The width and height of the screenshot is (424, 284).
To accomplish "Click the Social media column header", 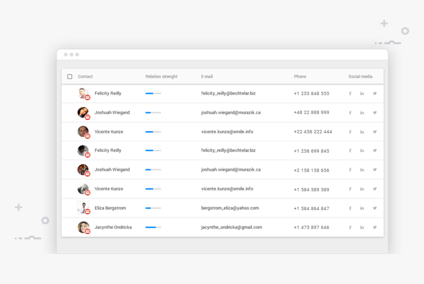I will point(360,77).
